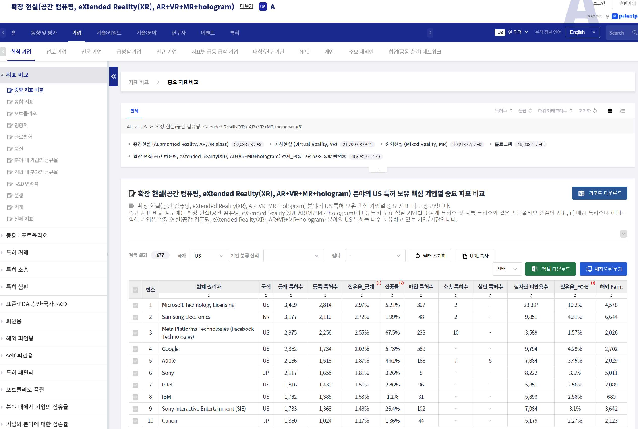Click the search magnifier icon
This screenshot has width=638, height=429.
coord(634,33)
